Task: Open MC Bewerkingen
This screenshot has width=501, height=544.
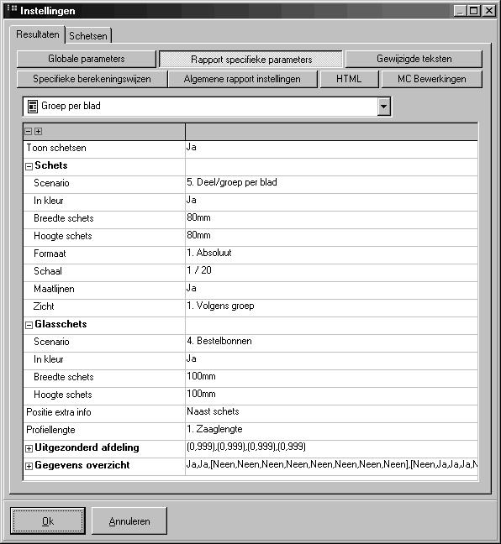Action: tap(432, 79)
